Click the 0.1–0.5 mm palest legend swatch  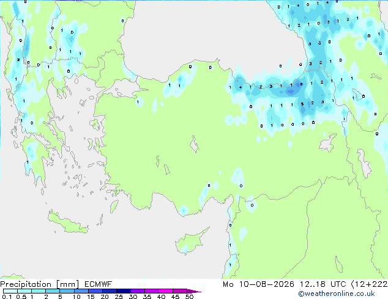click(10, 291)
